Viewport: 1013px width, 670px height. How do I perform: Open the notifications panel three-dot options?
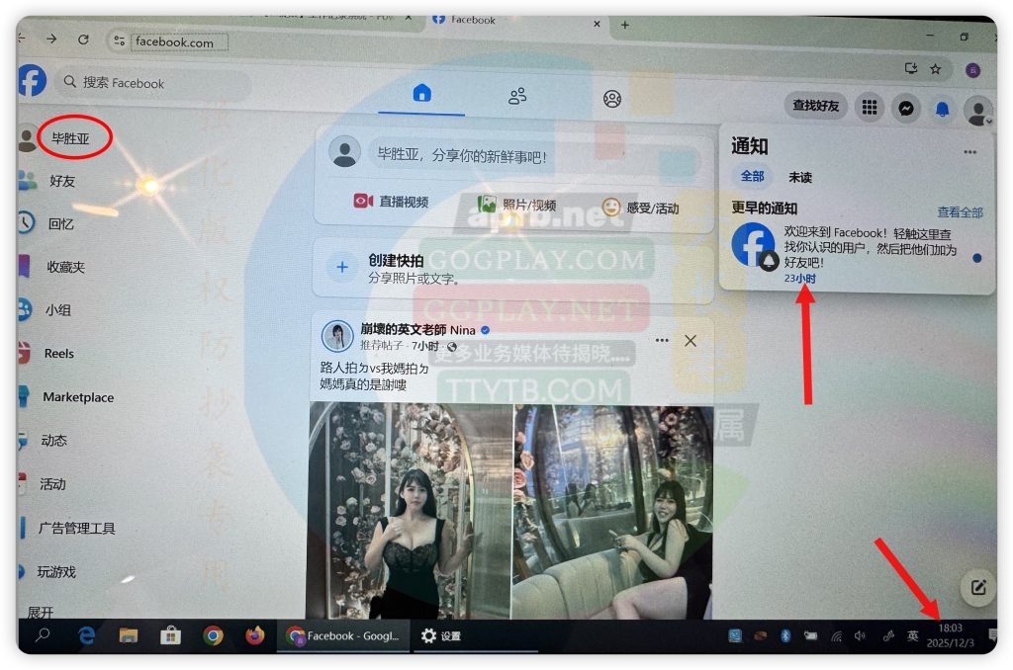point(969,152)
